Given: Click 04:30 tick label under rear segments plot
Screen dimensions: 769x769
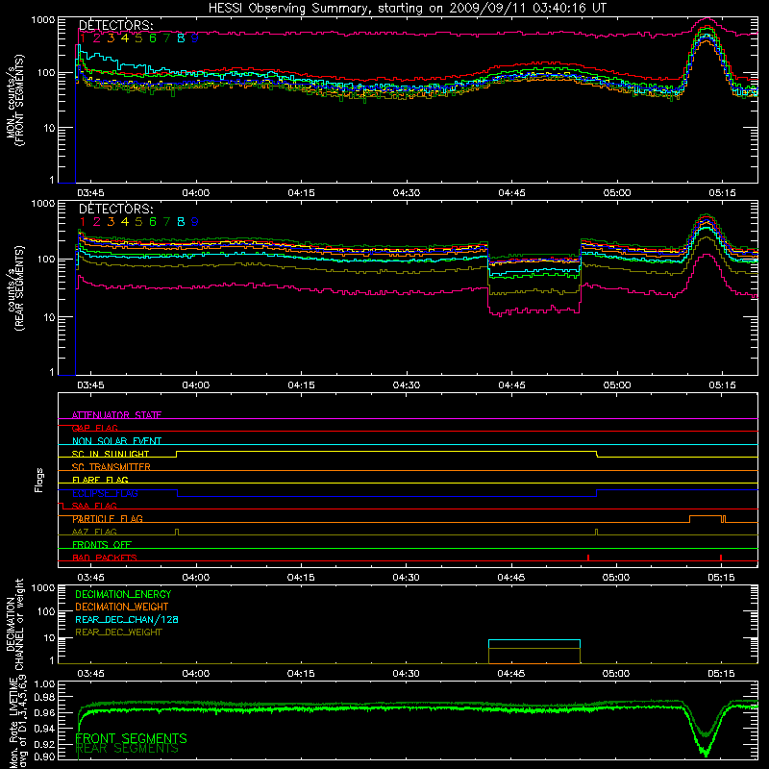Looking at the screenshot, I should click(x=406, y=385).
